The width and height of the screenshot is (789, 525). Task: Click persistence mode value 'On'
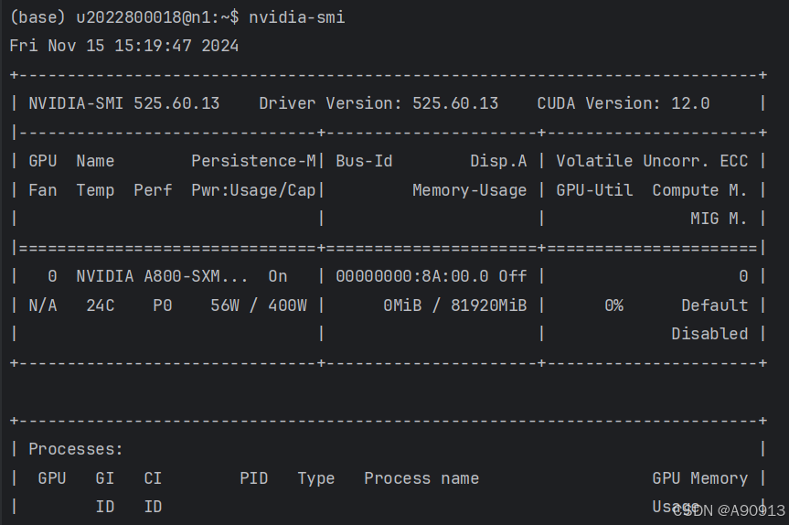pyautogui.click(x=278, y=276)
